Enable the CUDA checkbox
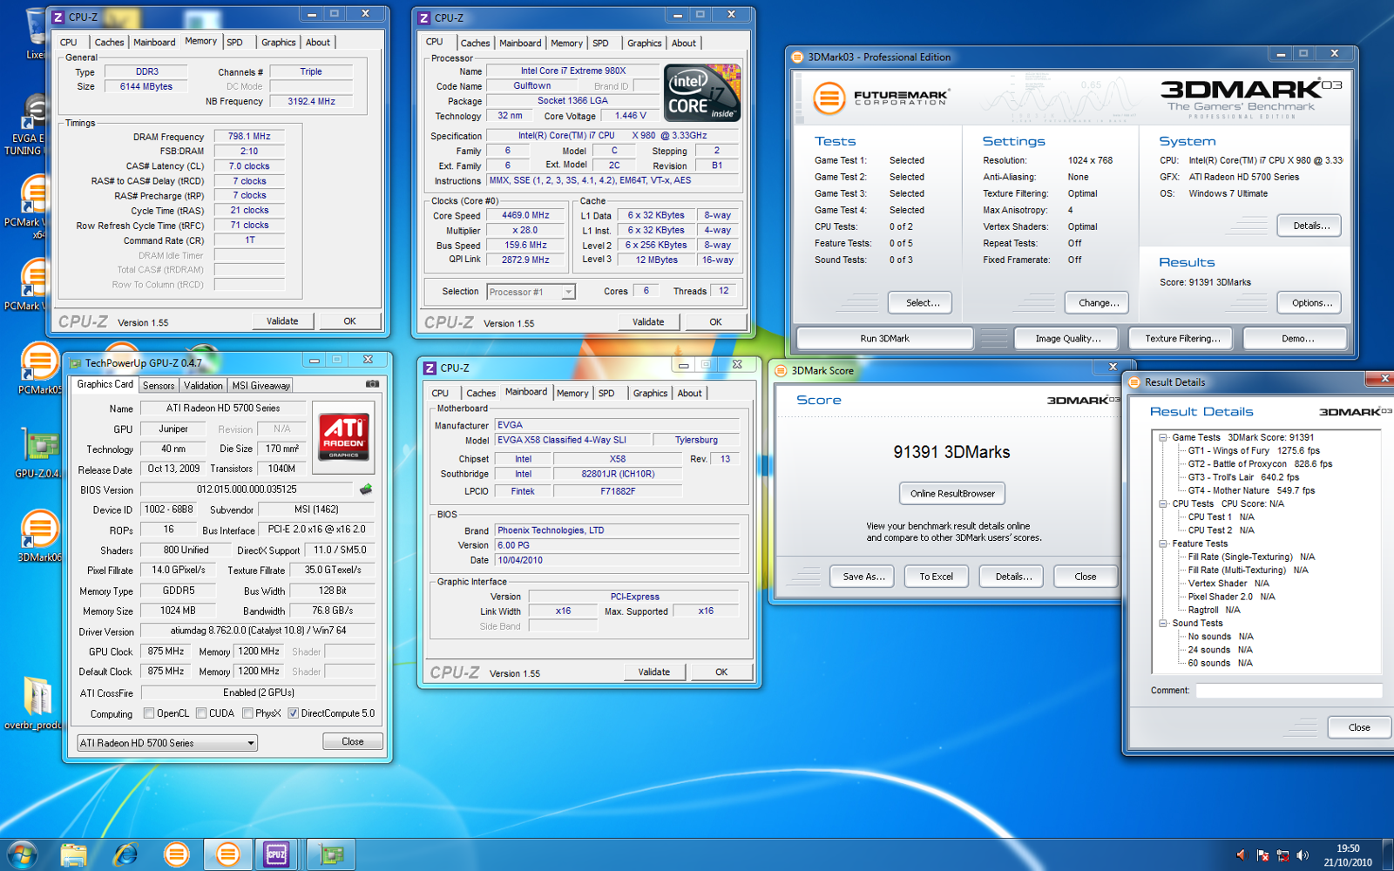 [x=201, y=713]
